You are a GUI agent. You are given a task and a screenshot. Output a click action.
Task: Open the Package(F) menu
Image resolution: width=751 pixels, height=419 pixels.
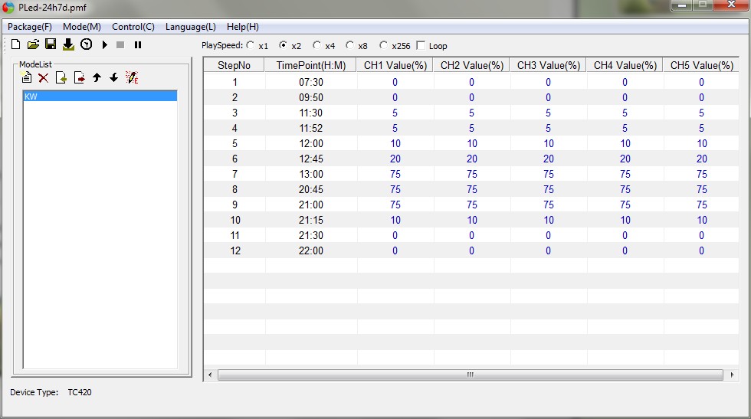pos(30,27)
